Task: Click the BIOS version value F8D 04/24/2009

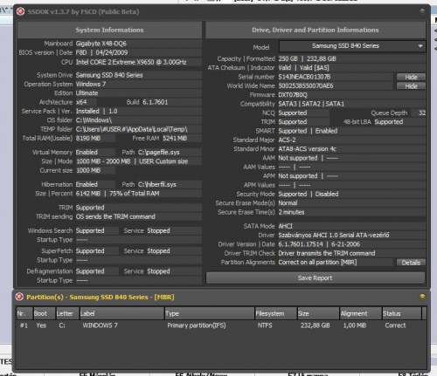Action: pyautogui.click(x=101, y=52)
